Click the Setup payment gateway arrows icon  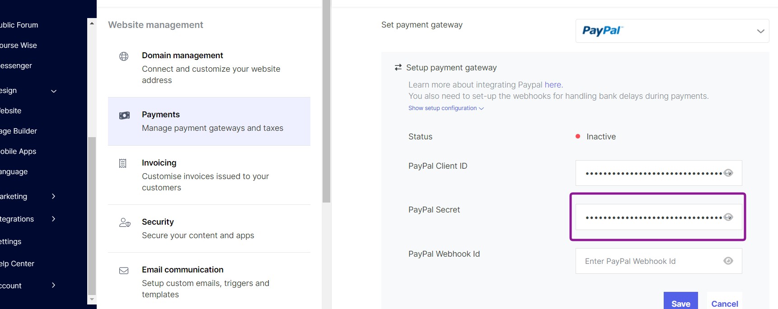point(398,67)
